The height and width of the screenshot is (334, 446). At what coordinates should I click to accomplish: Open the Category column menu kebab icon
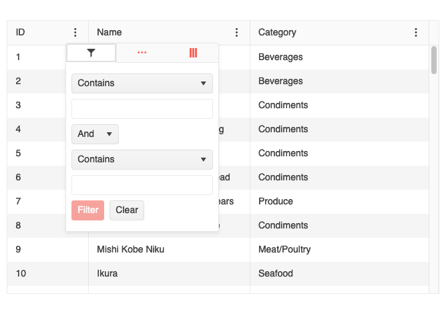416,33
